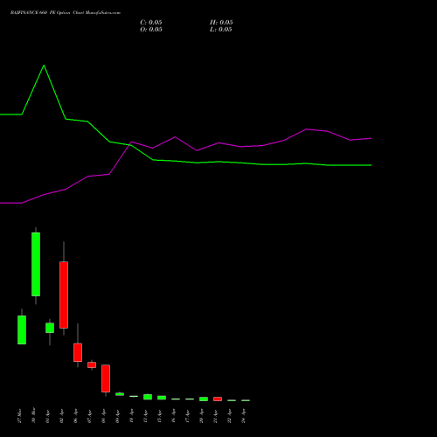Select the low value 'L: 0.05'
The image size is (437, 437).
tap(221, 30)
